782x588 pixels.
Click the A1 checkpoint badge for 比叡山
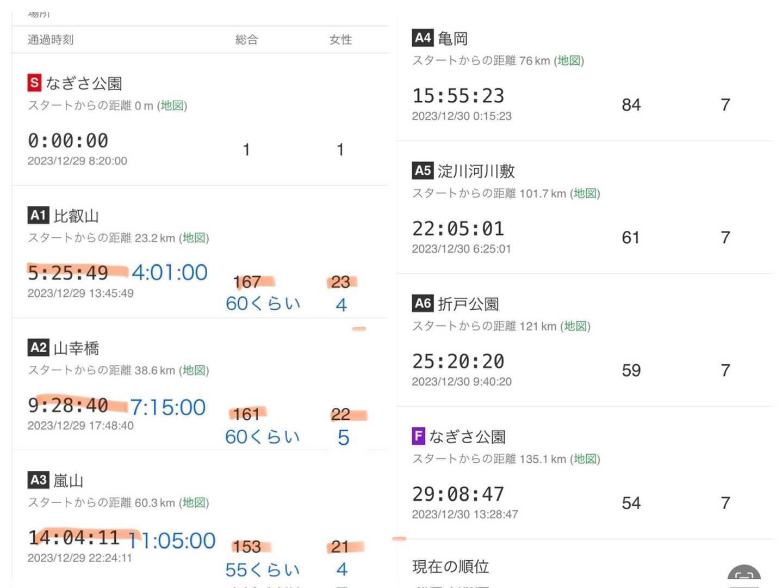tap(38, 216)
